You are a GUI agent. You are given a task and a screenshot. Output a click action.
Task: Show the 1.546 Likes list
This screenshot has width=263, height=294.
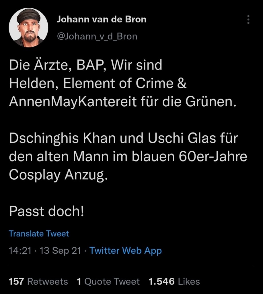[x=174, y=281]
